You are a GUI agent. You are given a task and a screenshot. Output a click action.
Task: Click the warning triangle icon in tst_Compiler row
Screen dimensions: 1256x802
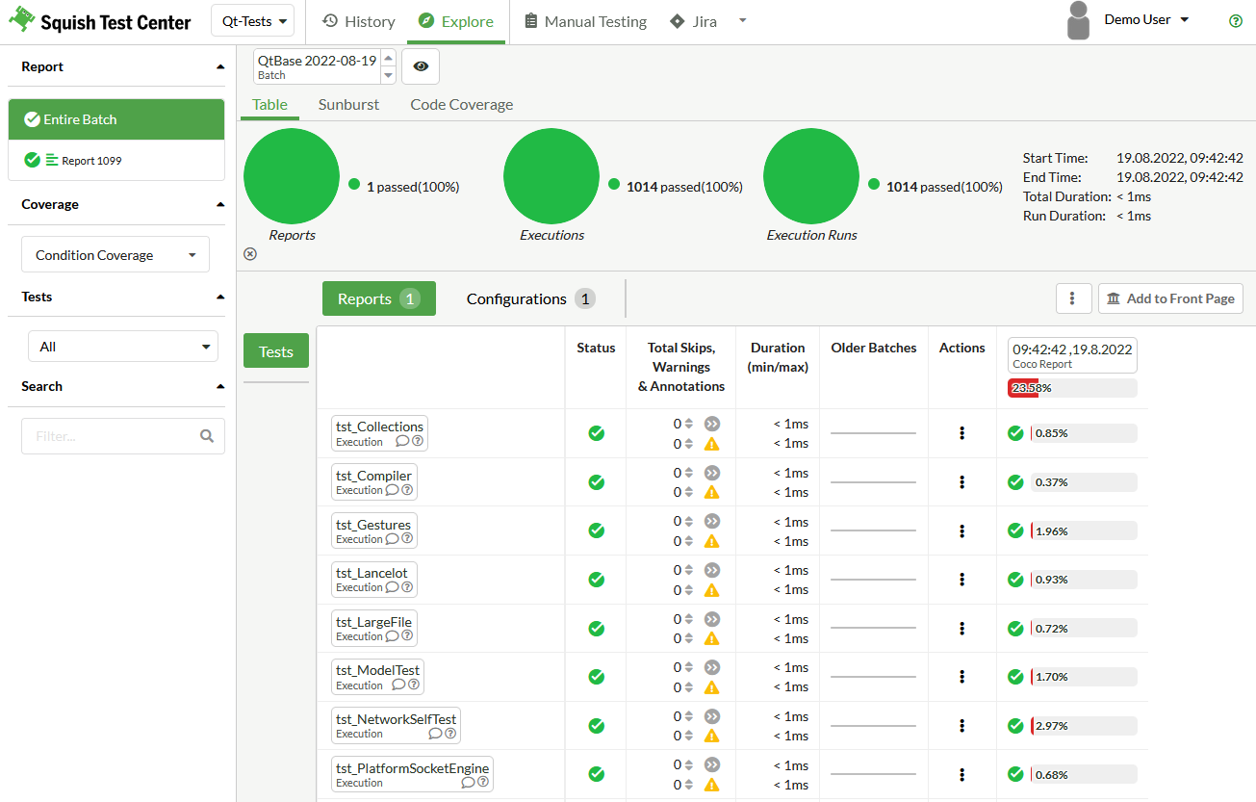(x=712, y=492)
